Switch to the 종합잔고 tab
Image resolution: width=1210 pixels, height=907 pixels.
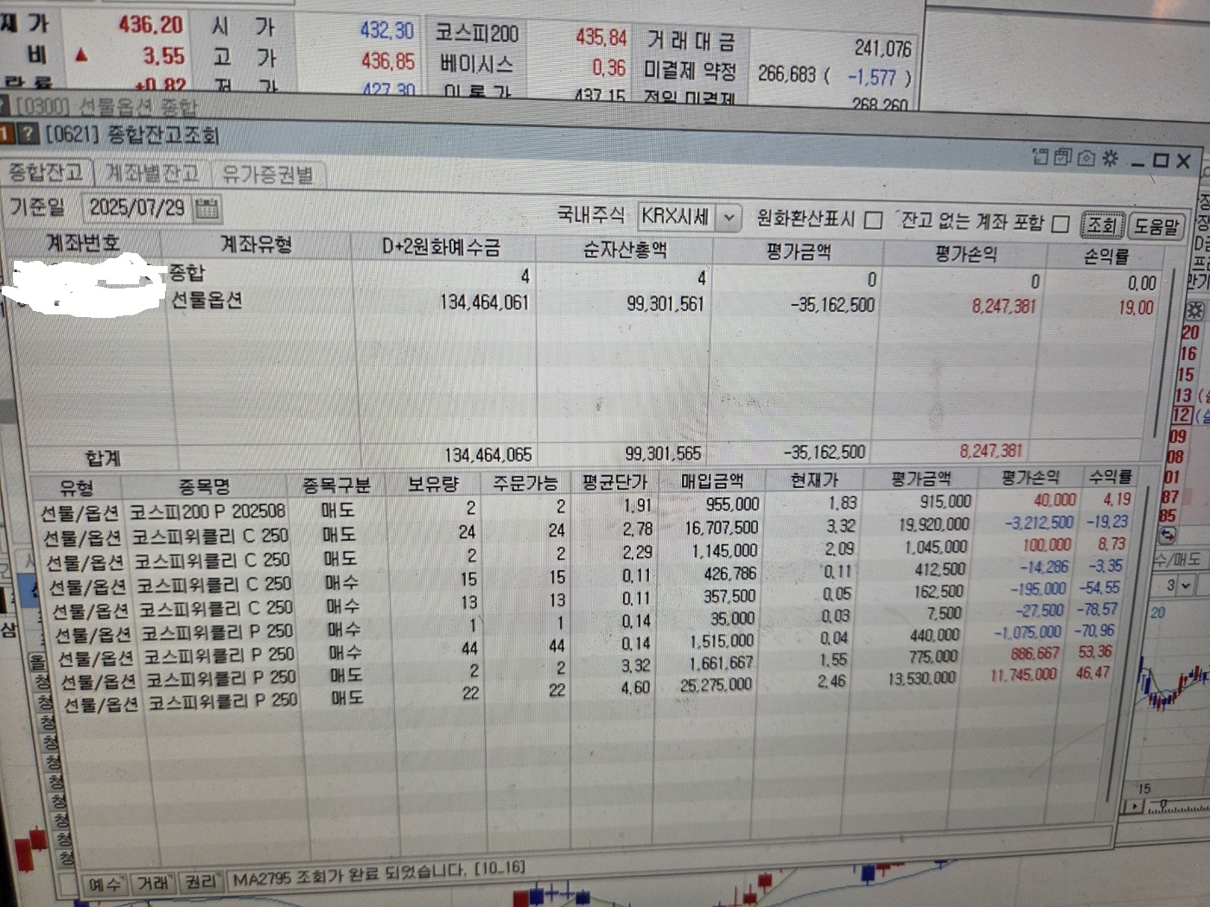(x=46, y=173)
